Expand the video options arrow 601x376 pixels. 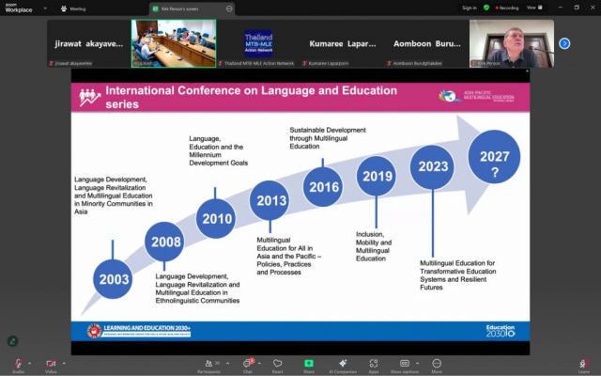click(x=63, y=363)
